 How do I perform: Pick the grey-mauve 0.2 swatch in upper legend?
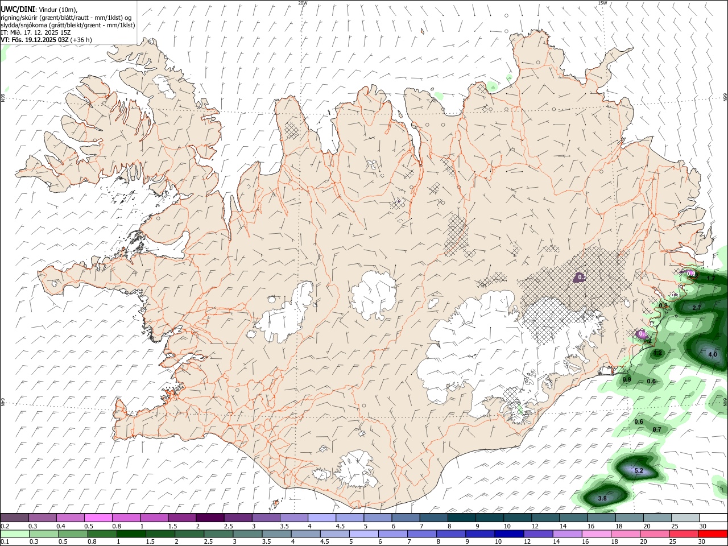tap(14, 518)
